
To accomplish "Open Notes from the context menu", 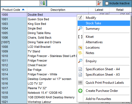I will [104, 53].
